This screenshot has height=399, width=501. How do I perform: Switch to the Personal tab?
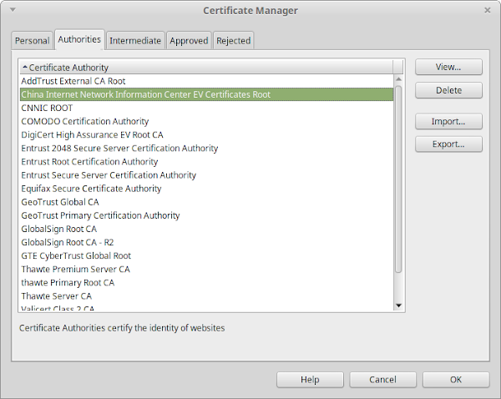[x=32, y=41]
